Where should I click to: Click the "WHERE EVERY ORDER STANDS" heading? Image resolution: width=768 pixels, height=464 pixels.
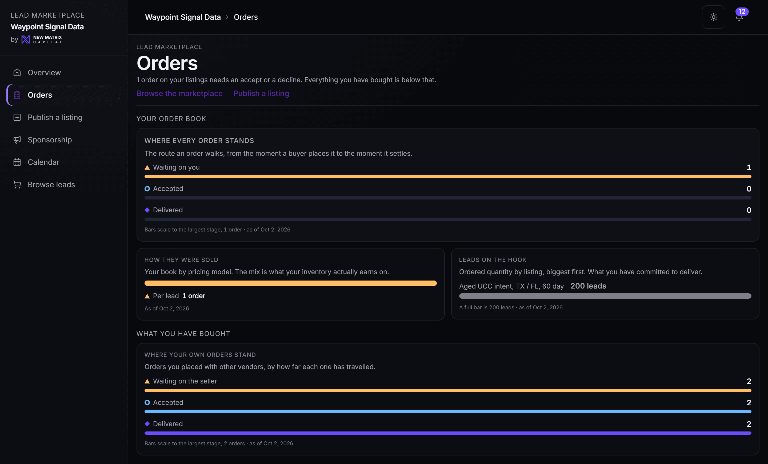pyautogui.click(x=199, y=141)
